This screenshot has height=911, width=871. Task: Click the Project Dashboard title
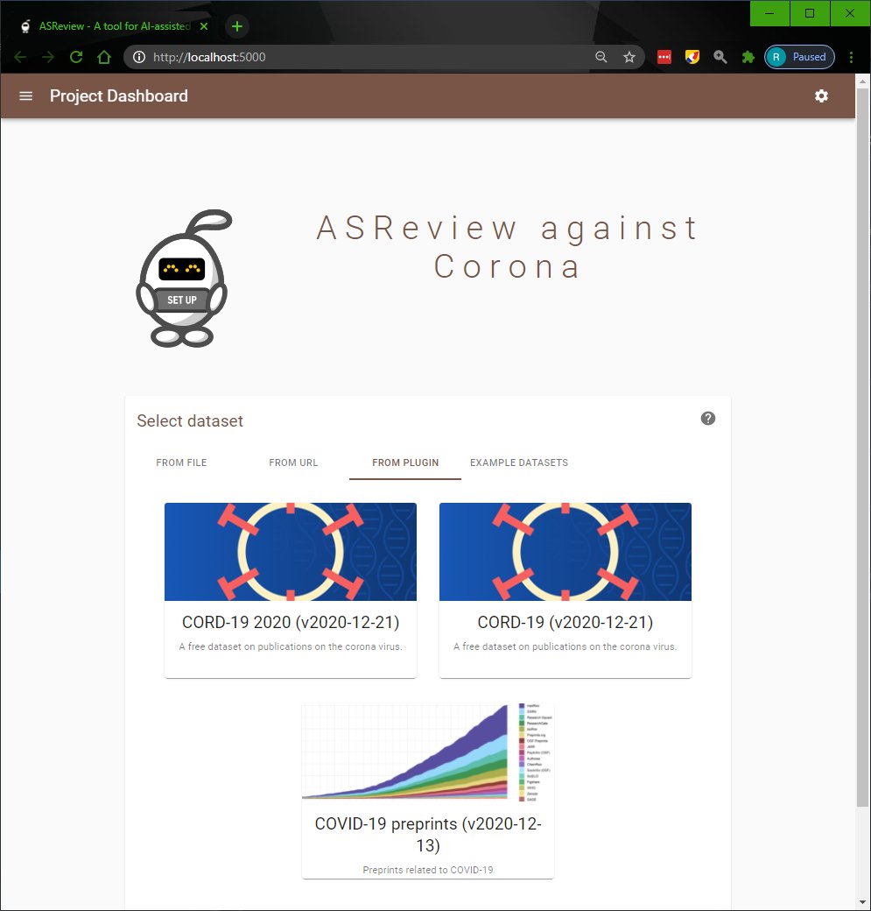118,95
